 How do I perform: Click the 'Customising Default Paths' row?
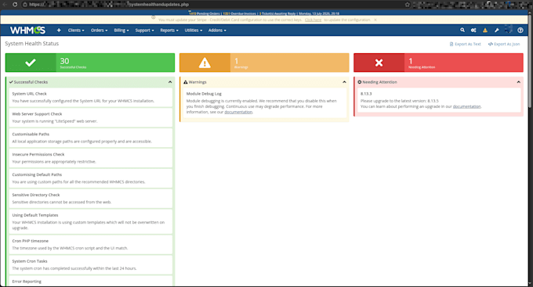tap(90, 178)
